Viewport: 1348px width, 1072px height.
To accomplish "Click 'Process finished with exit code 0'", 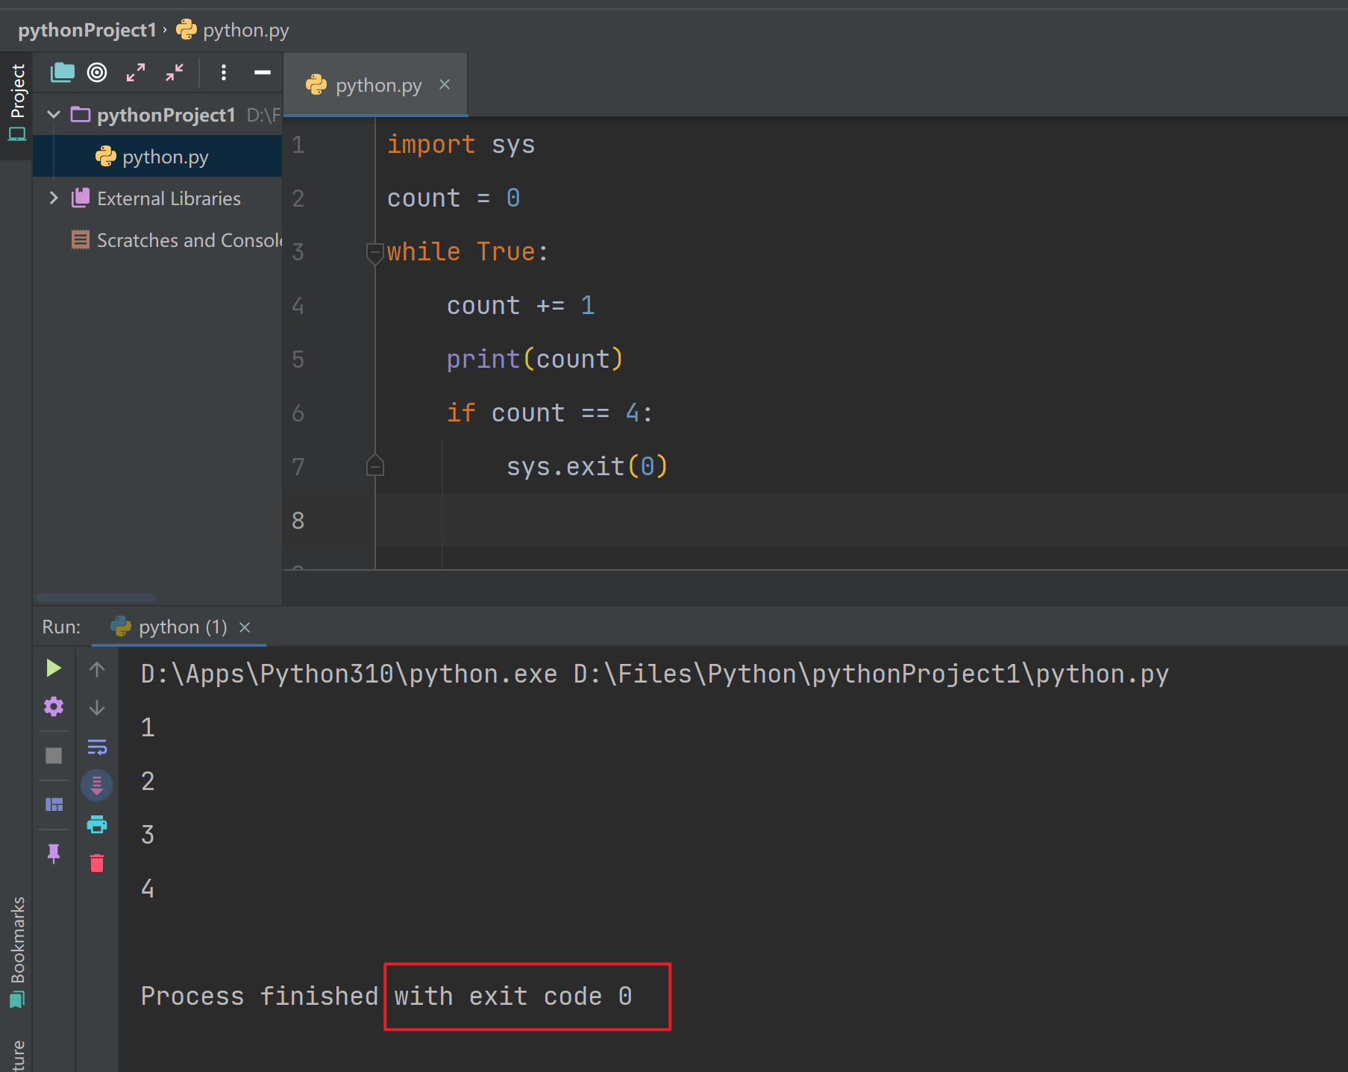I will 386,997.
